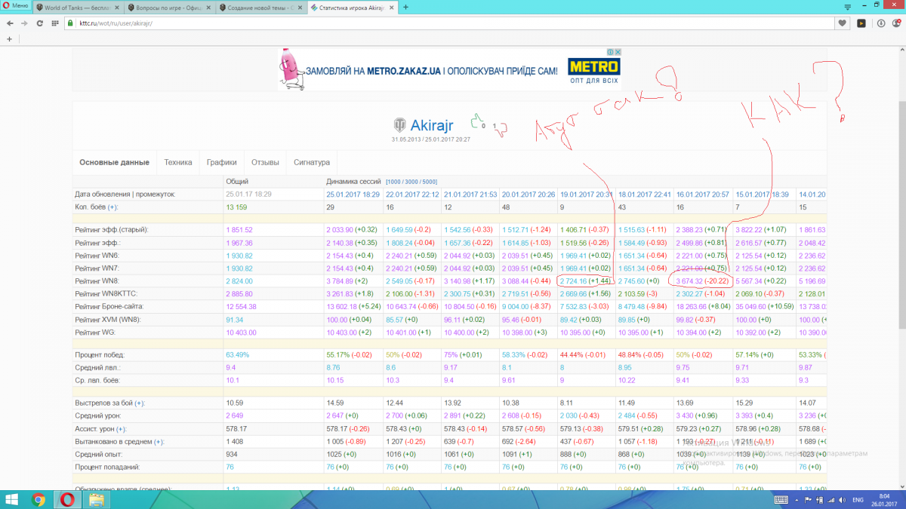Image resolution: width=906 pixels, height=509 pixels.
Task: Reload the page with the refresh icon
Action: coord(39,23)
